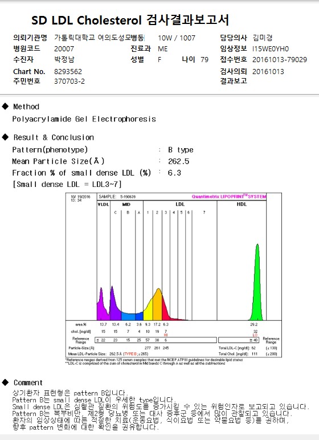Click the MID column header in chart
319x440 pixels.
(126, 204)
